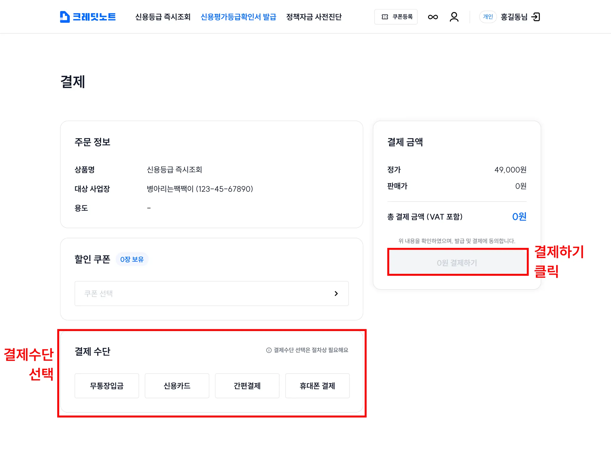
Task: Open 정책자금 사전진단 menu
Action: [x=314, y=17]
